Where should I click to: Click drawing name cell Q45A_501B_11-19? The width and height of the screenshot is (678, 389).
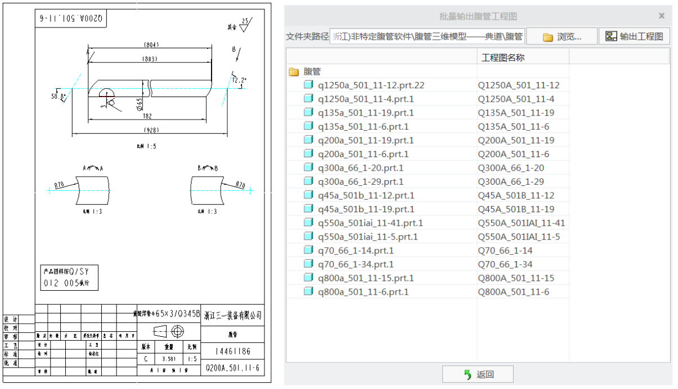pos(516,209)
